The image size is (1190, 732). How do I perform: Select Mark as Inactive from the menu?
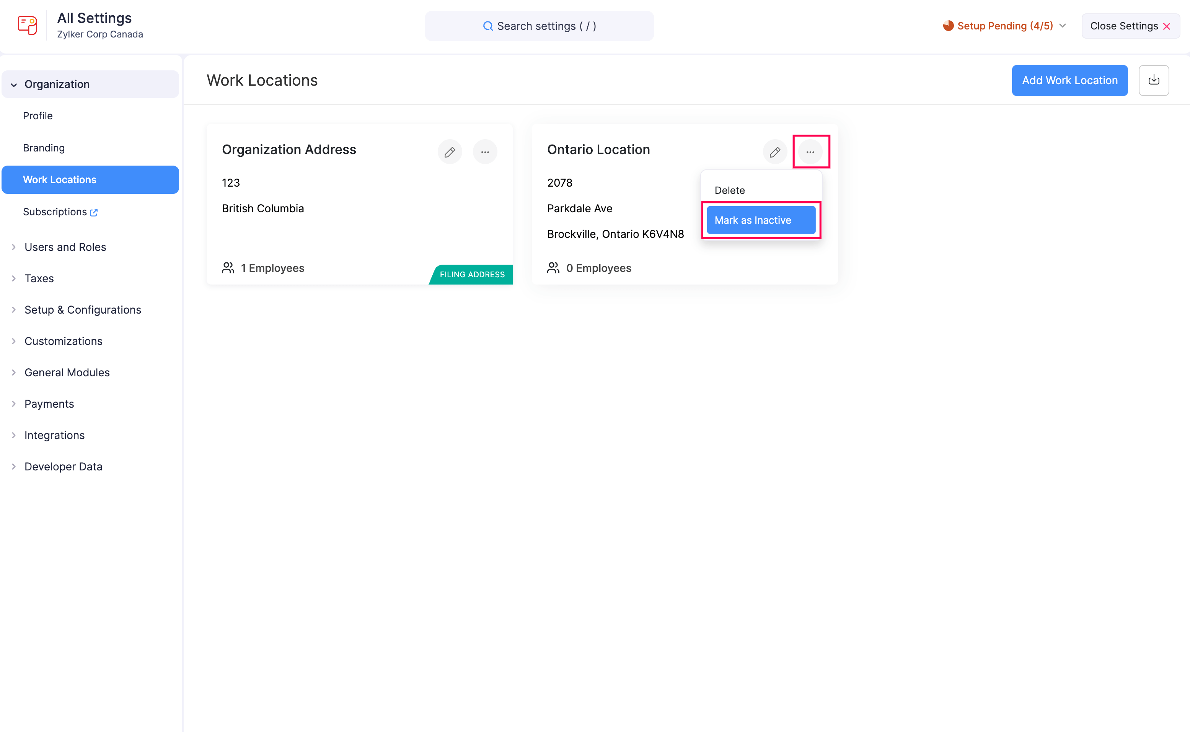point(760,220)
